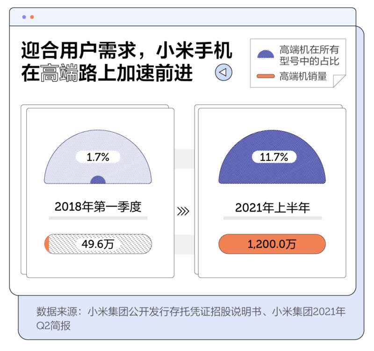
Task: Click the 49.6万 sales progress bar
Action: [x=98, y=244]
